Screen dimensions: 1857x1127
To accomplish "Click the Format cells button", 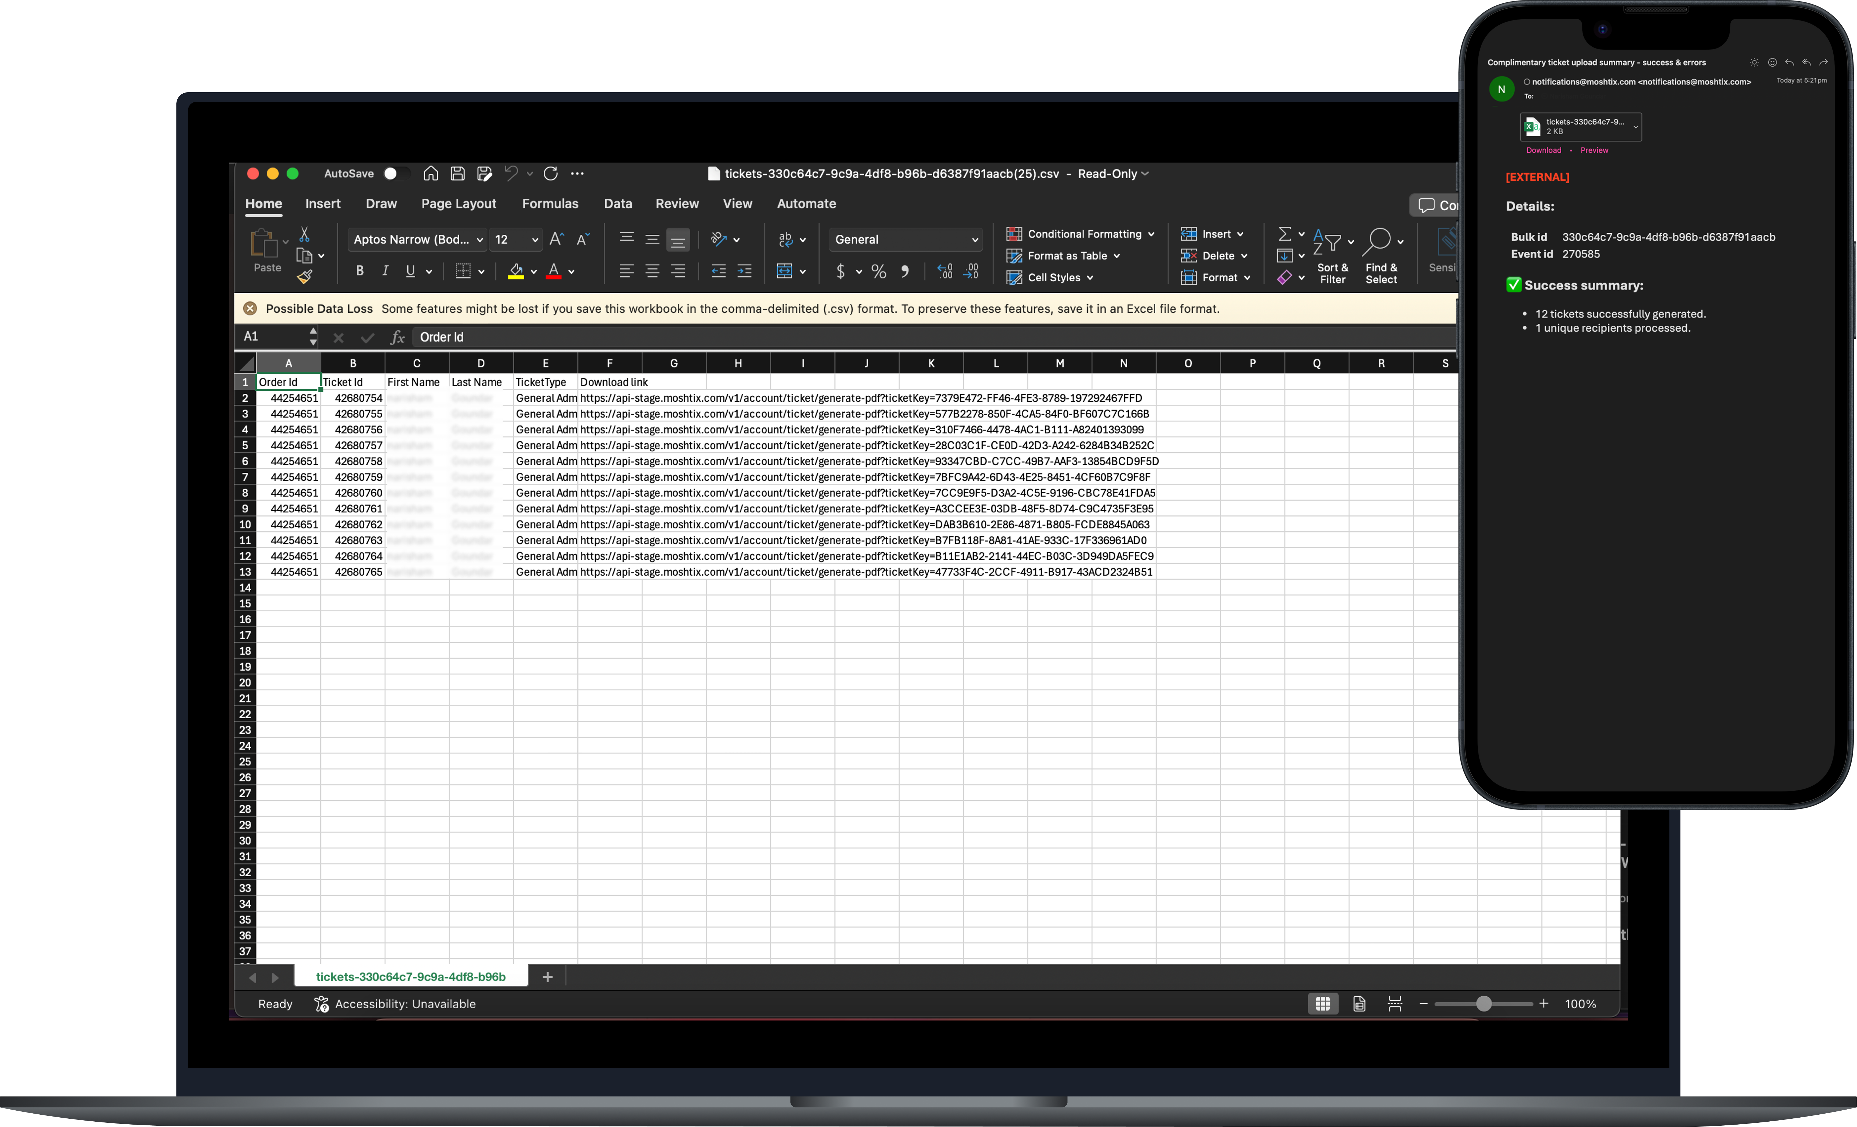I will [1215, 278].
